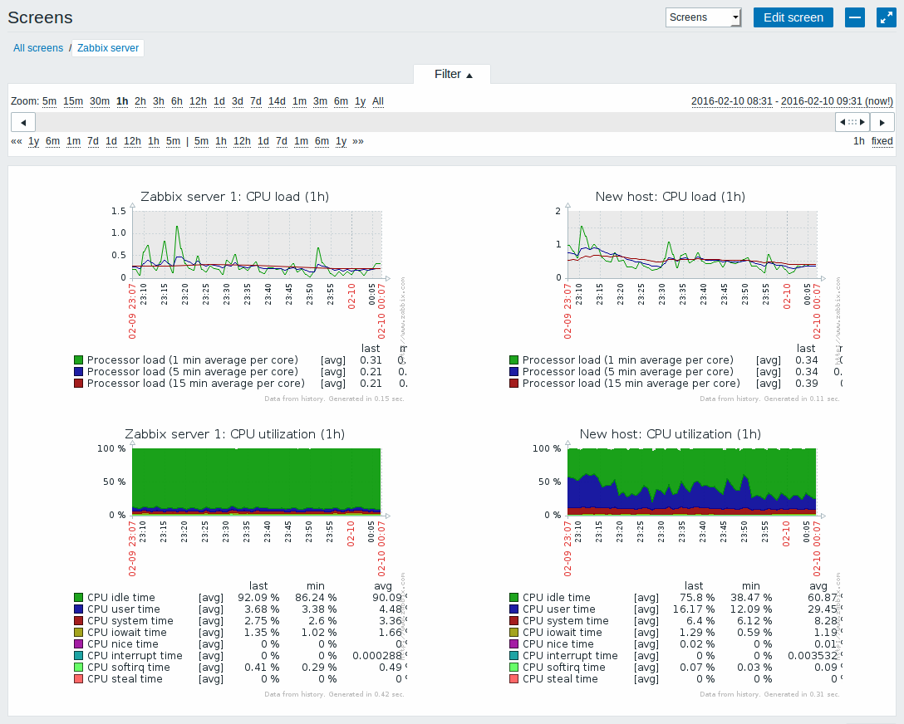Click blue swatch for New host 5 min load
904x724 pixels.
pyautogui.click(x=514, y=371)
